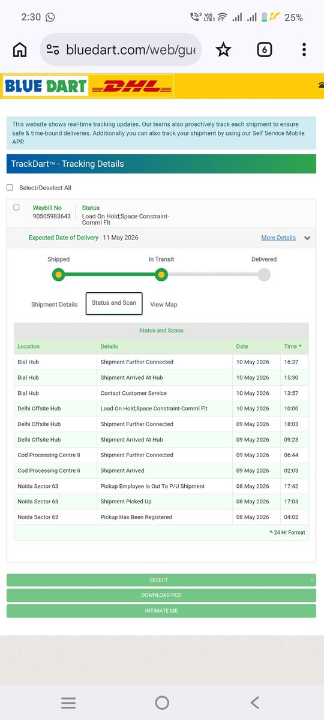Tap the Expected Date of Delivery label
This screenshot has width=324, height=720.
(x=64, y=238)
